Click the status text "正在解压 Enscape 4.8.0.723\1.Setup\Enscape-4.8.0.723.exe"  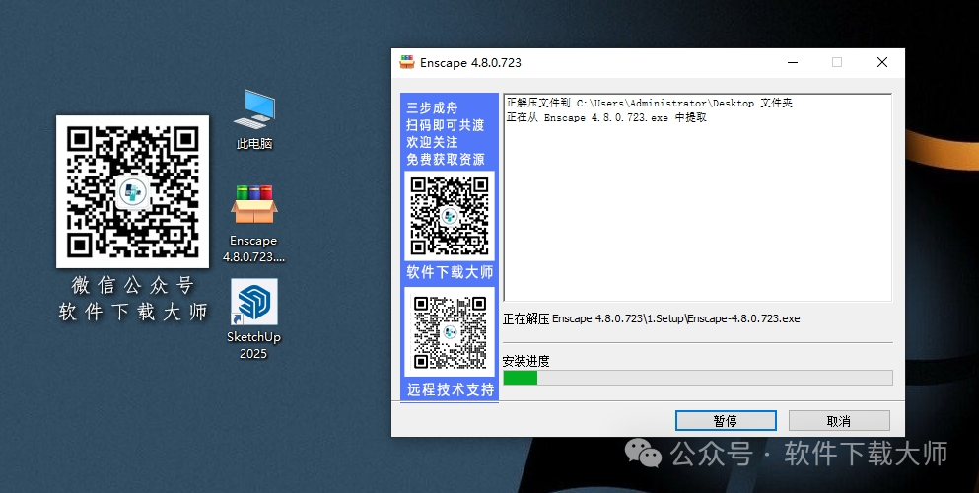[652, 318]
